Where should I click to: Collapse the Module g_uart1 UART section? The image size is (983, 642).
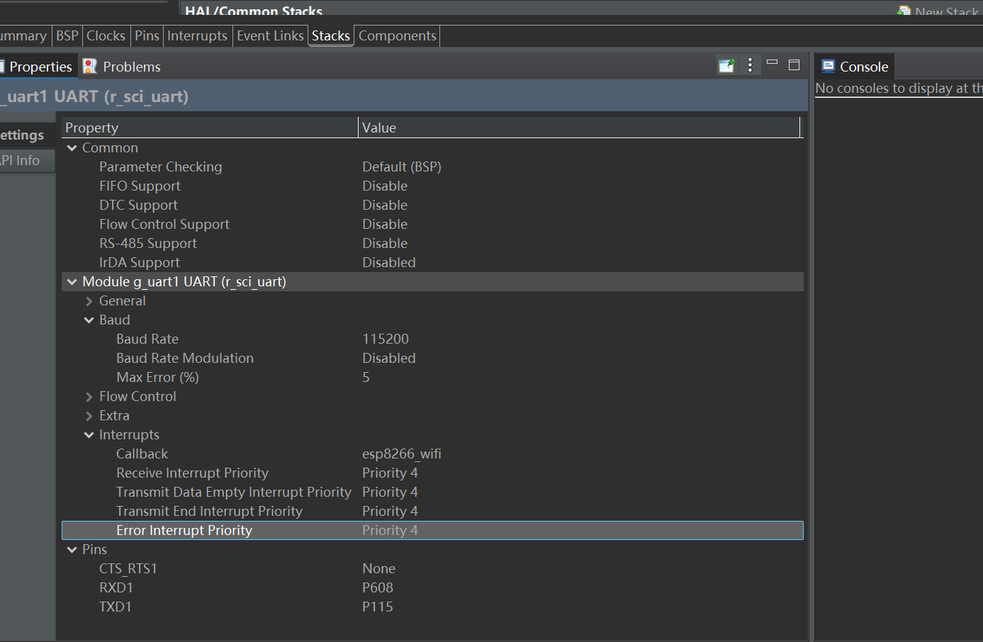coord(72,282)
